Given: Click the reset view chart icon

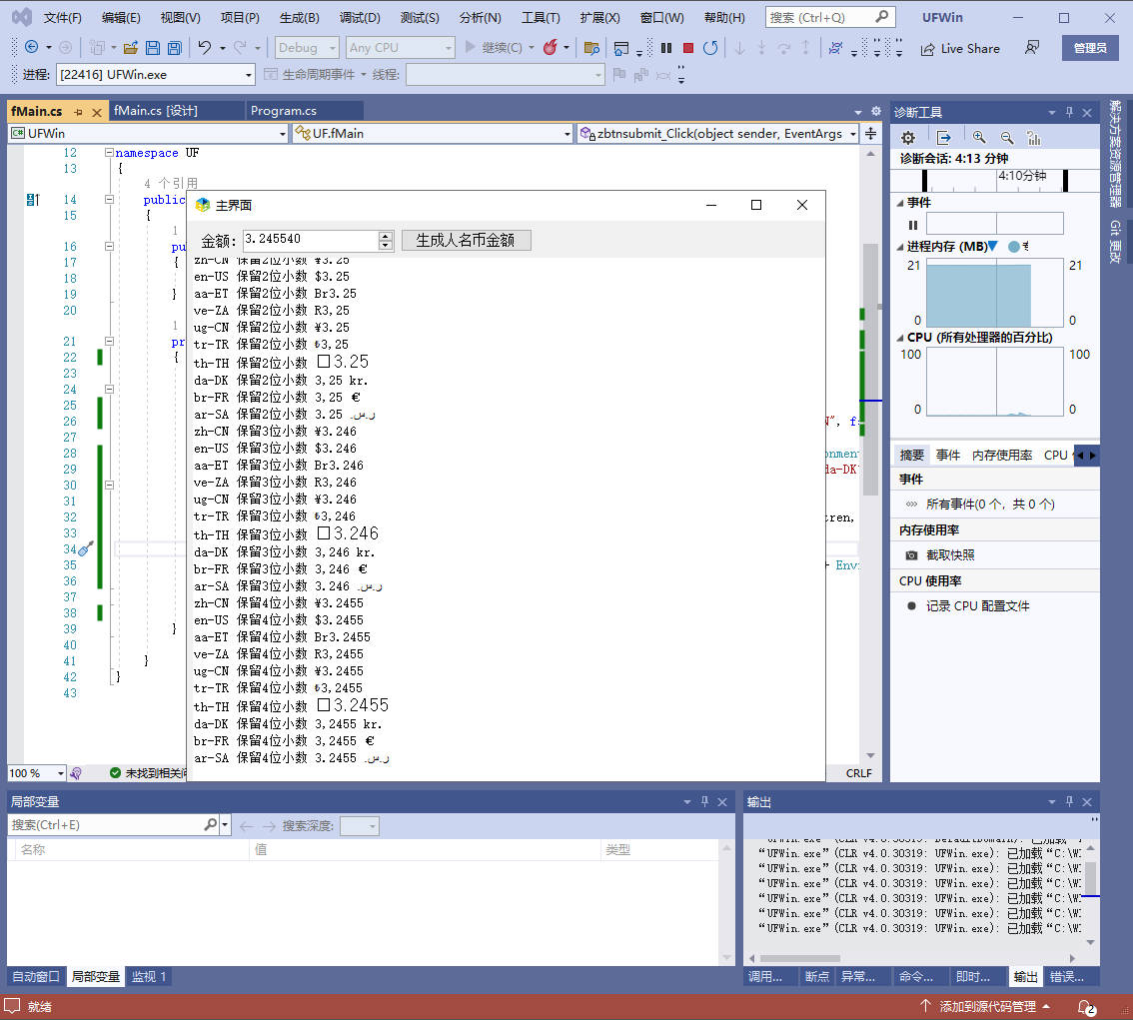Looking at the screenshot, I should click(x=1034, y=138).
